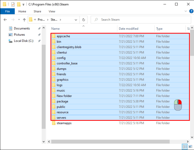Click the public folder name

[61, 107]
